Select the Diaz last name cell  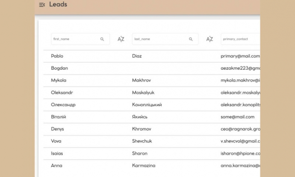point(137,56)
